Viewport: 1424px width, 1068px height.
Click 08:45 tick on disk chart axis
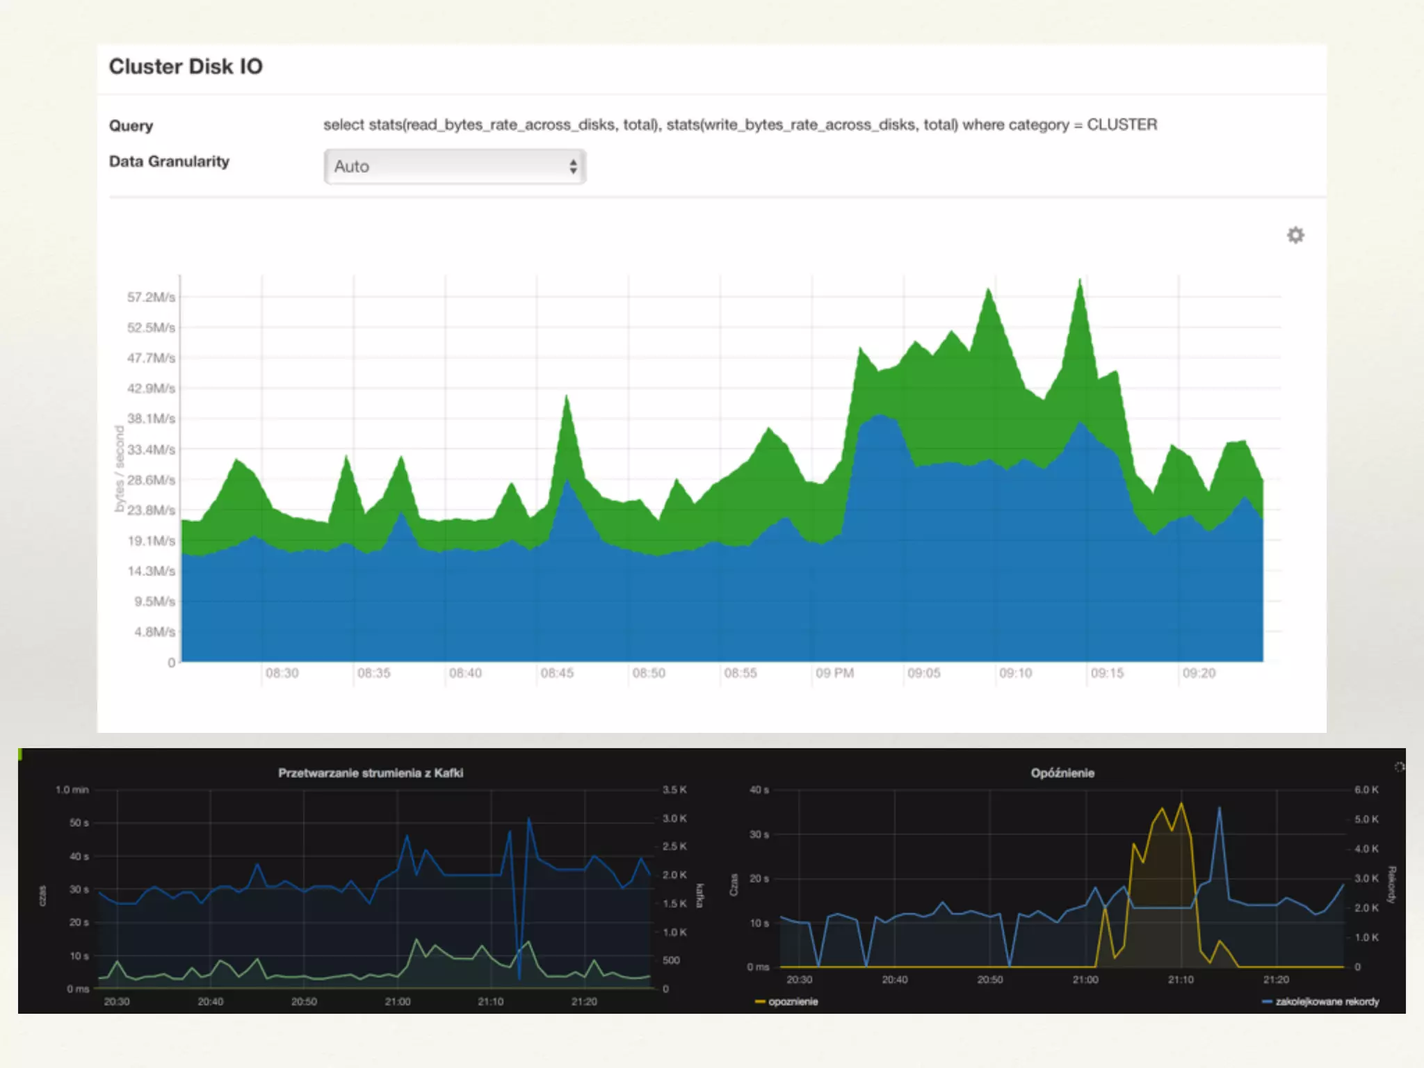[557, 673]
